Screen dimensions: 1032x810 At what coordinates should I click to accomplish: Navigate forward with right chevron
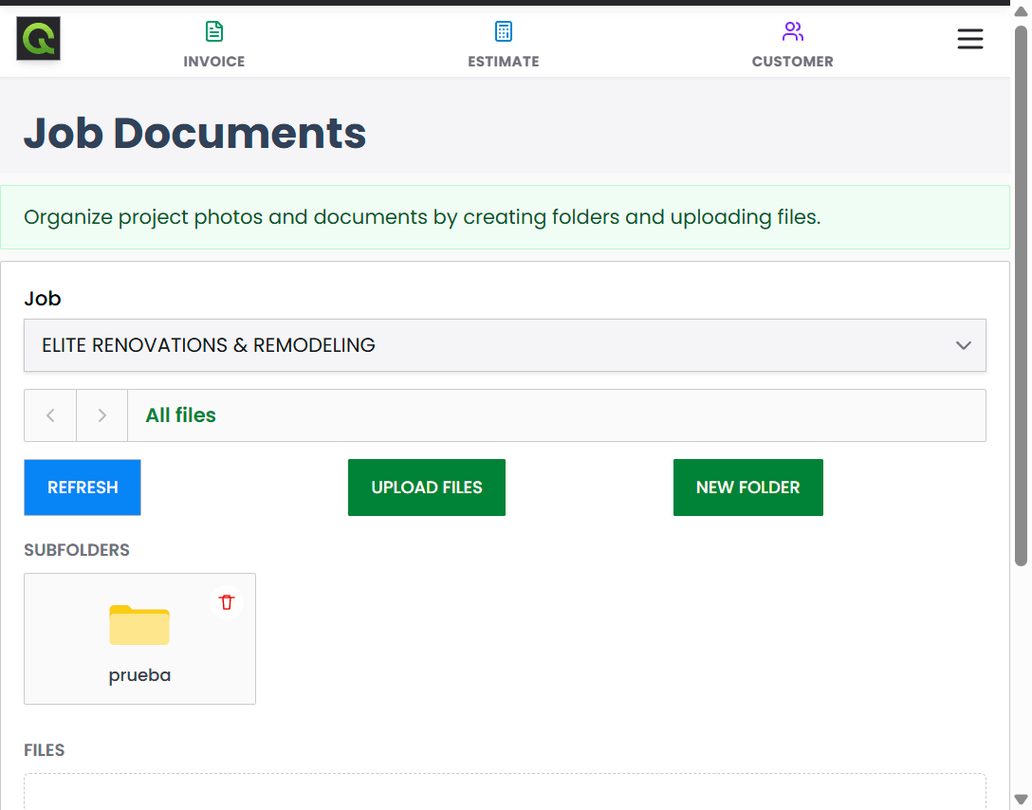click(x=102, y=415)
